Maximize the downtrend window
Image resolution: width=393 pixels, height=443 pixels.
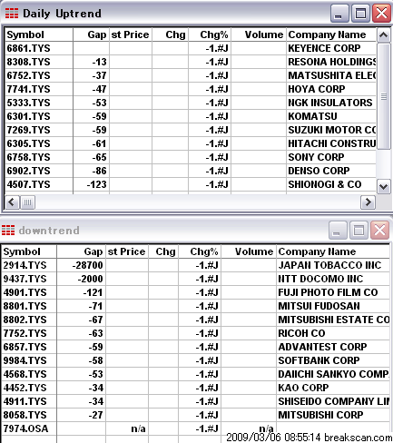pyautogui.click(x=359, y=231)
